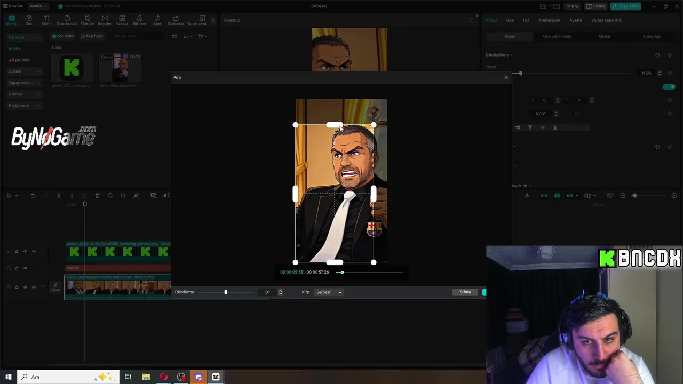Viewport: 683px width, 384px height.
Task: Click the microphone record icon above timeline
Action: [527, 196]
